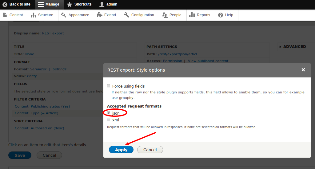Open Appearance via its paintbrush icon
The height and width of the screenshot is (169, 315).
63,15
